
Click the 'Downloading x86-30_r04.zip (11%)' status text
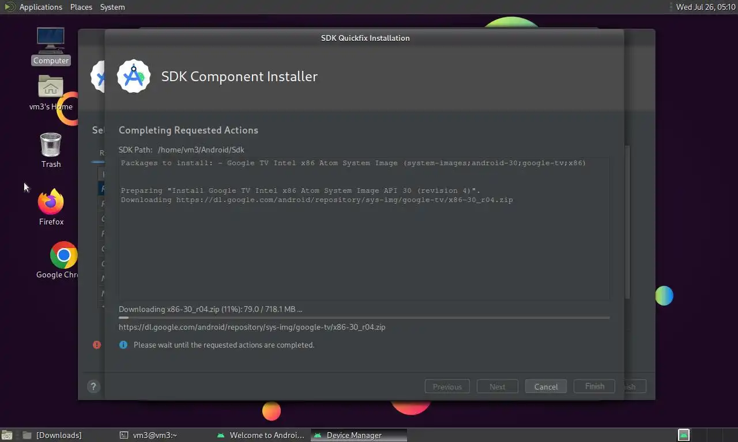210,309
